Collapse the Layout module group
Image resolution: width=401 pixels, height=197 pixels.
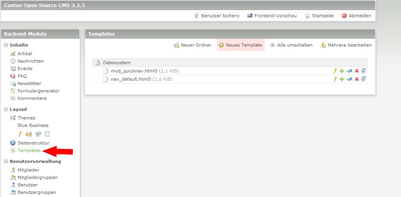6,109
